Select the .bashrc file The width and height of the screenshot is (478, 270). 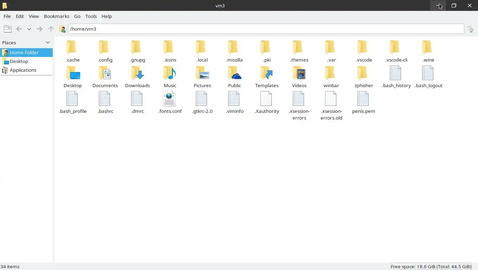coord(104,98)
